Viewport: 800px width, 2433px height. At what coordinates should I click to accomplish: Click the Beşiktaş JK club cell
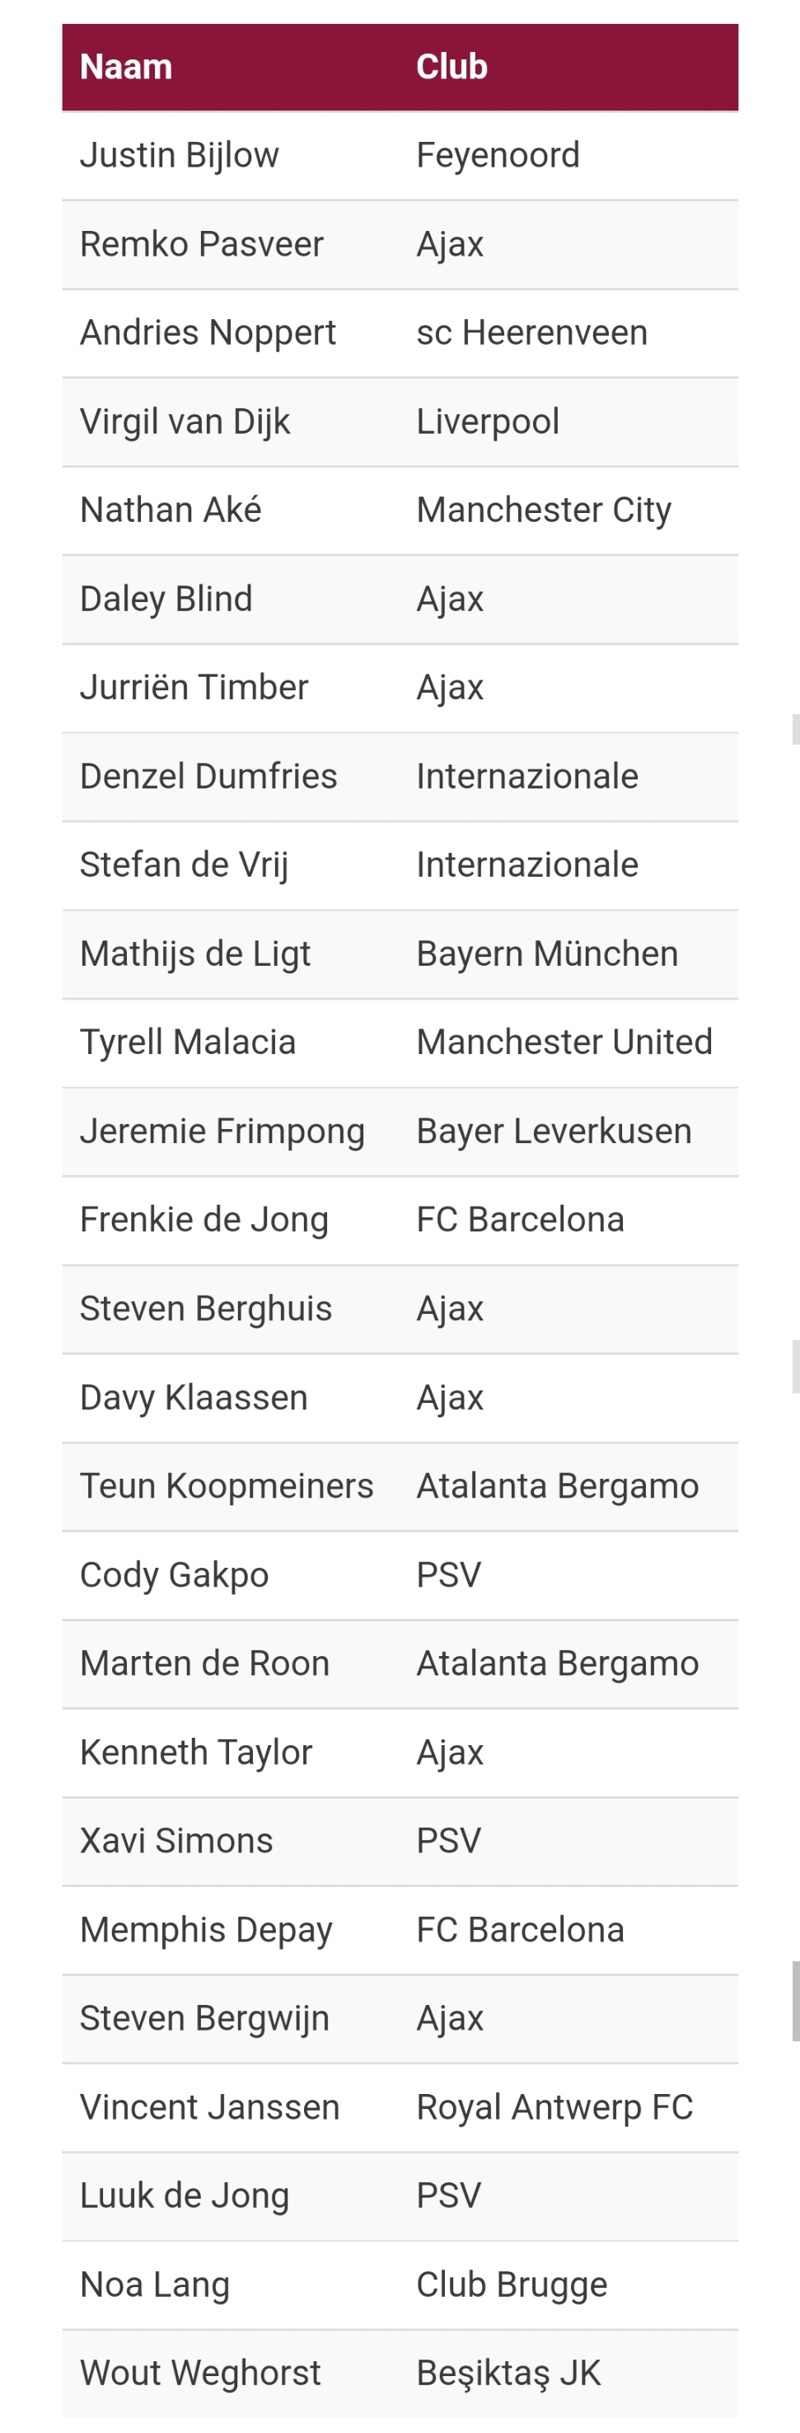508,2373
